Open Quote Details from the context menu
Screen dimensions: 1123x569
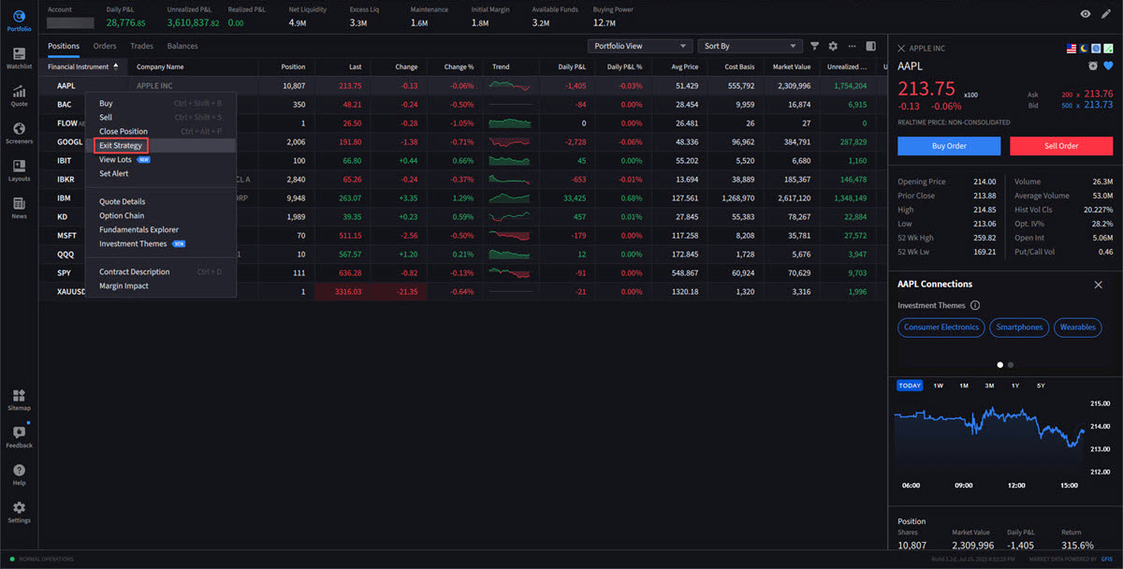(160, 202)
